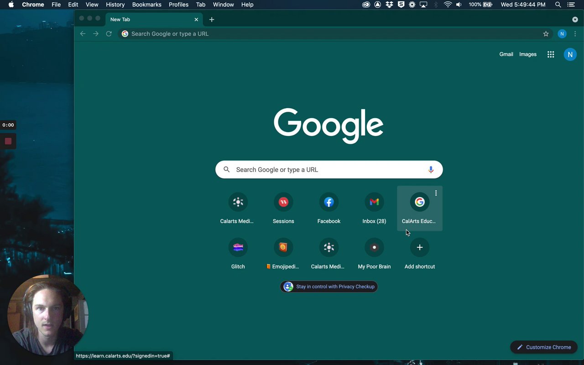Open the Creative Cloud menu bar icon

[366, 5]
